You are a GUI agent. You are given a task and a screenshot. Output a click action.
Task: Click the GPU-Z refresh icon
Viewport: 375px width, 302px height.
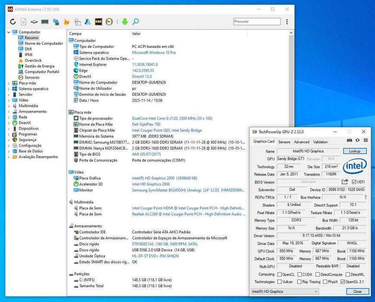(x=357, y=140)
